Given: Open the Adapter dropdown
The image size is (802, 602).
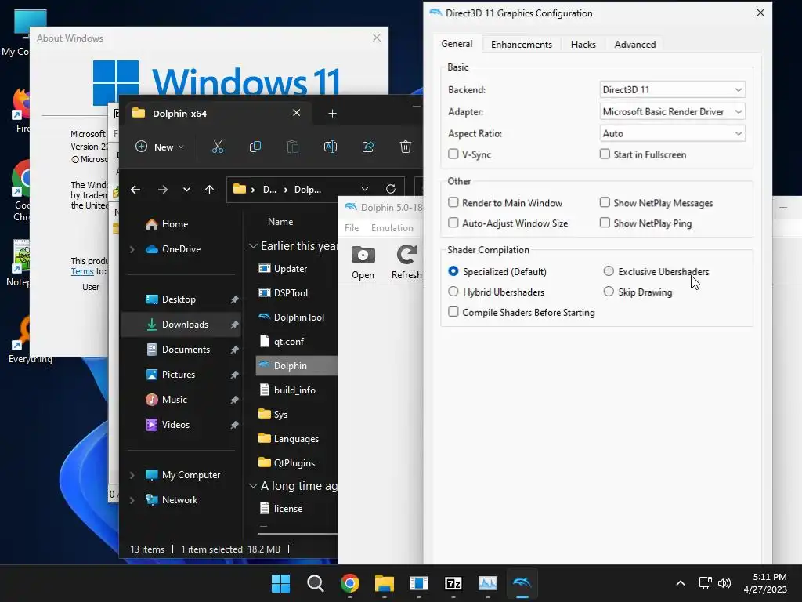Looking at the screenshot, I should point(672,111).
